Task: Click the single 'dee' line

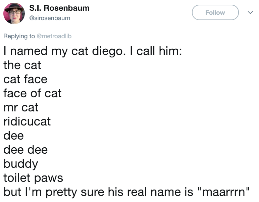Action: [13, 136]
